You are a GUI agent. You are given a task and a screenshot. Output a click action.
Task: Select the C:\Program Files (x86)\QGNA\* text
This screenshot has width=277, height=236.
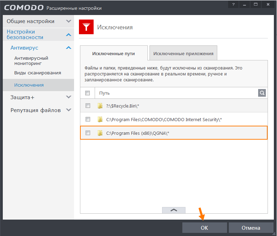tap(138, 133)
